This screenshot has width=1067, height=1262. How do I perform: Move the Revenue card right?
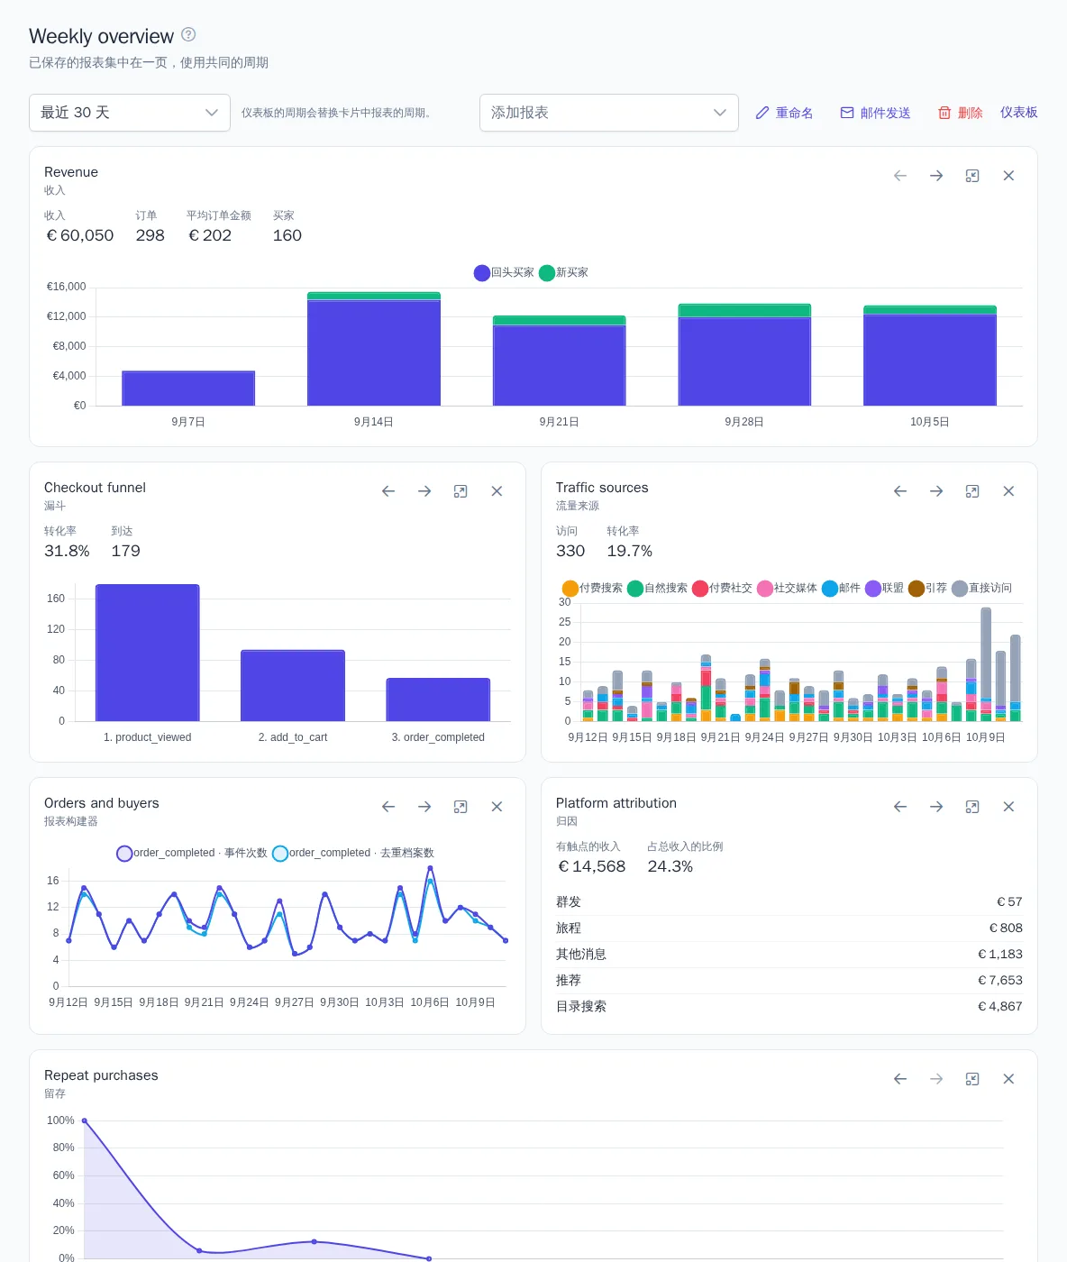936,176
